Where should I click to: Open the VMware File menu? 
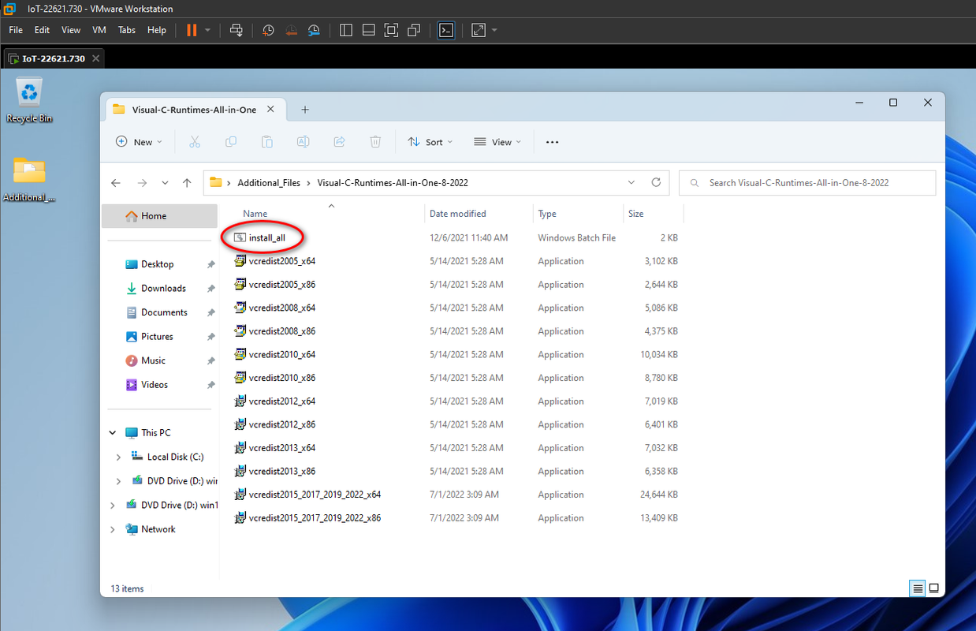[16, 30]
